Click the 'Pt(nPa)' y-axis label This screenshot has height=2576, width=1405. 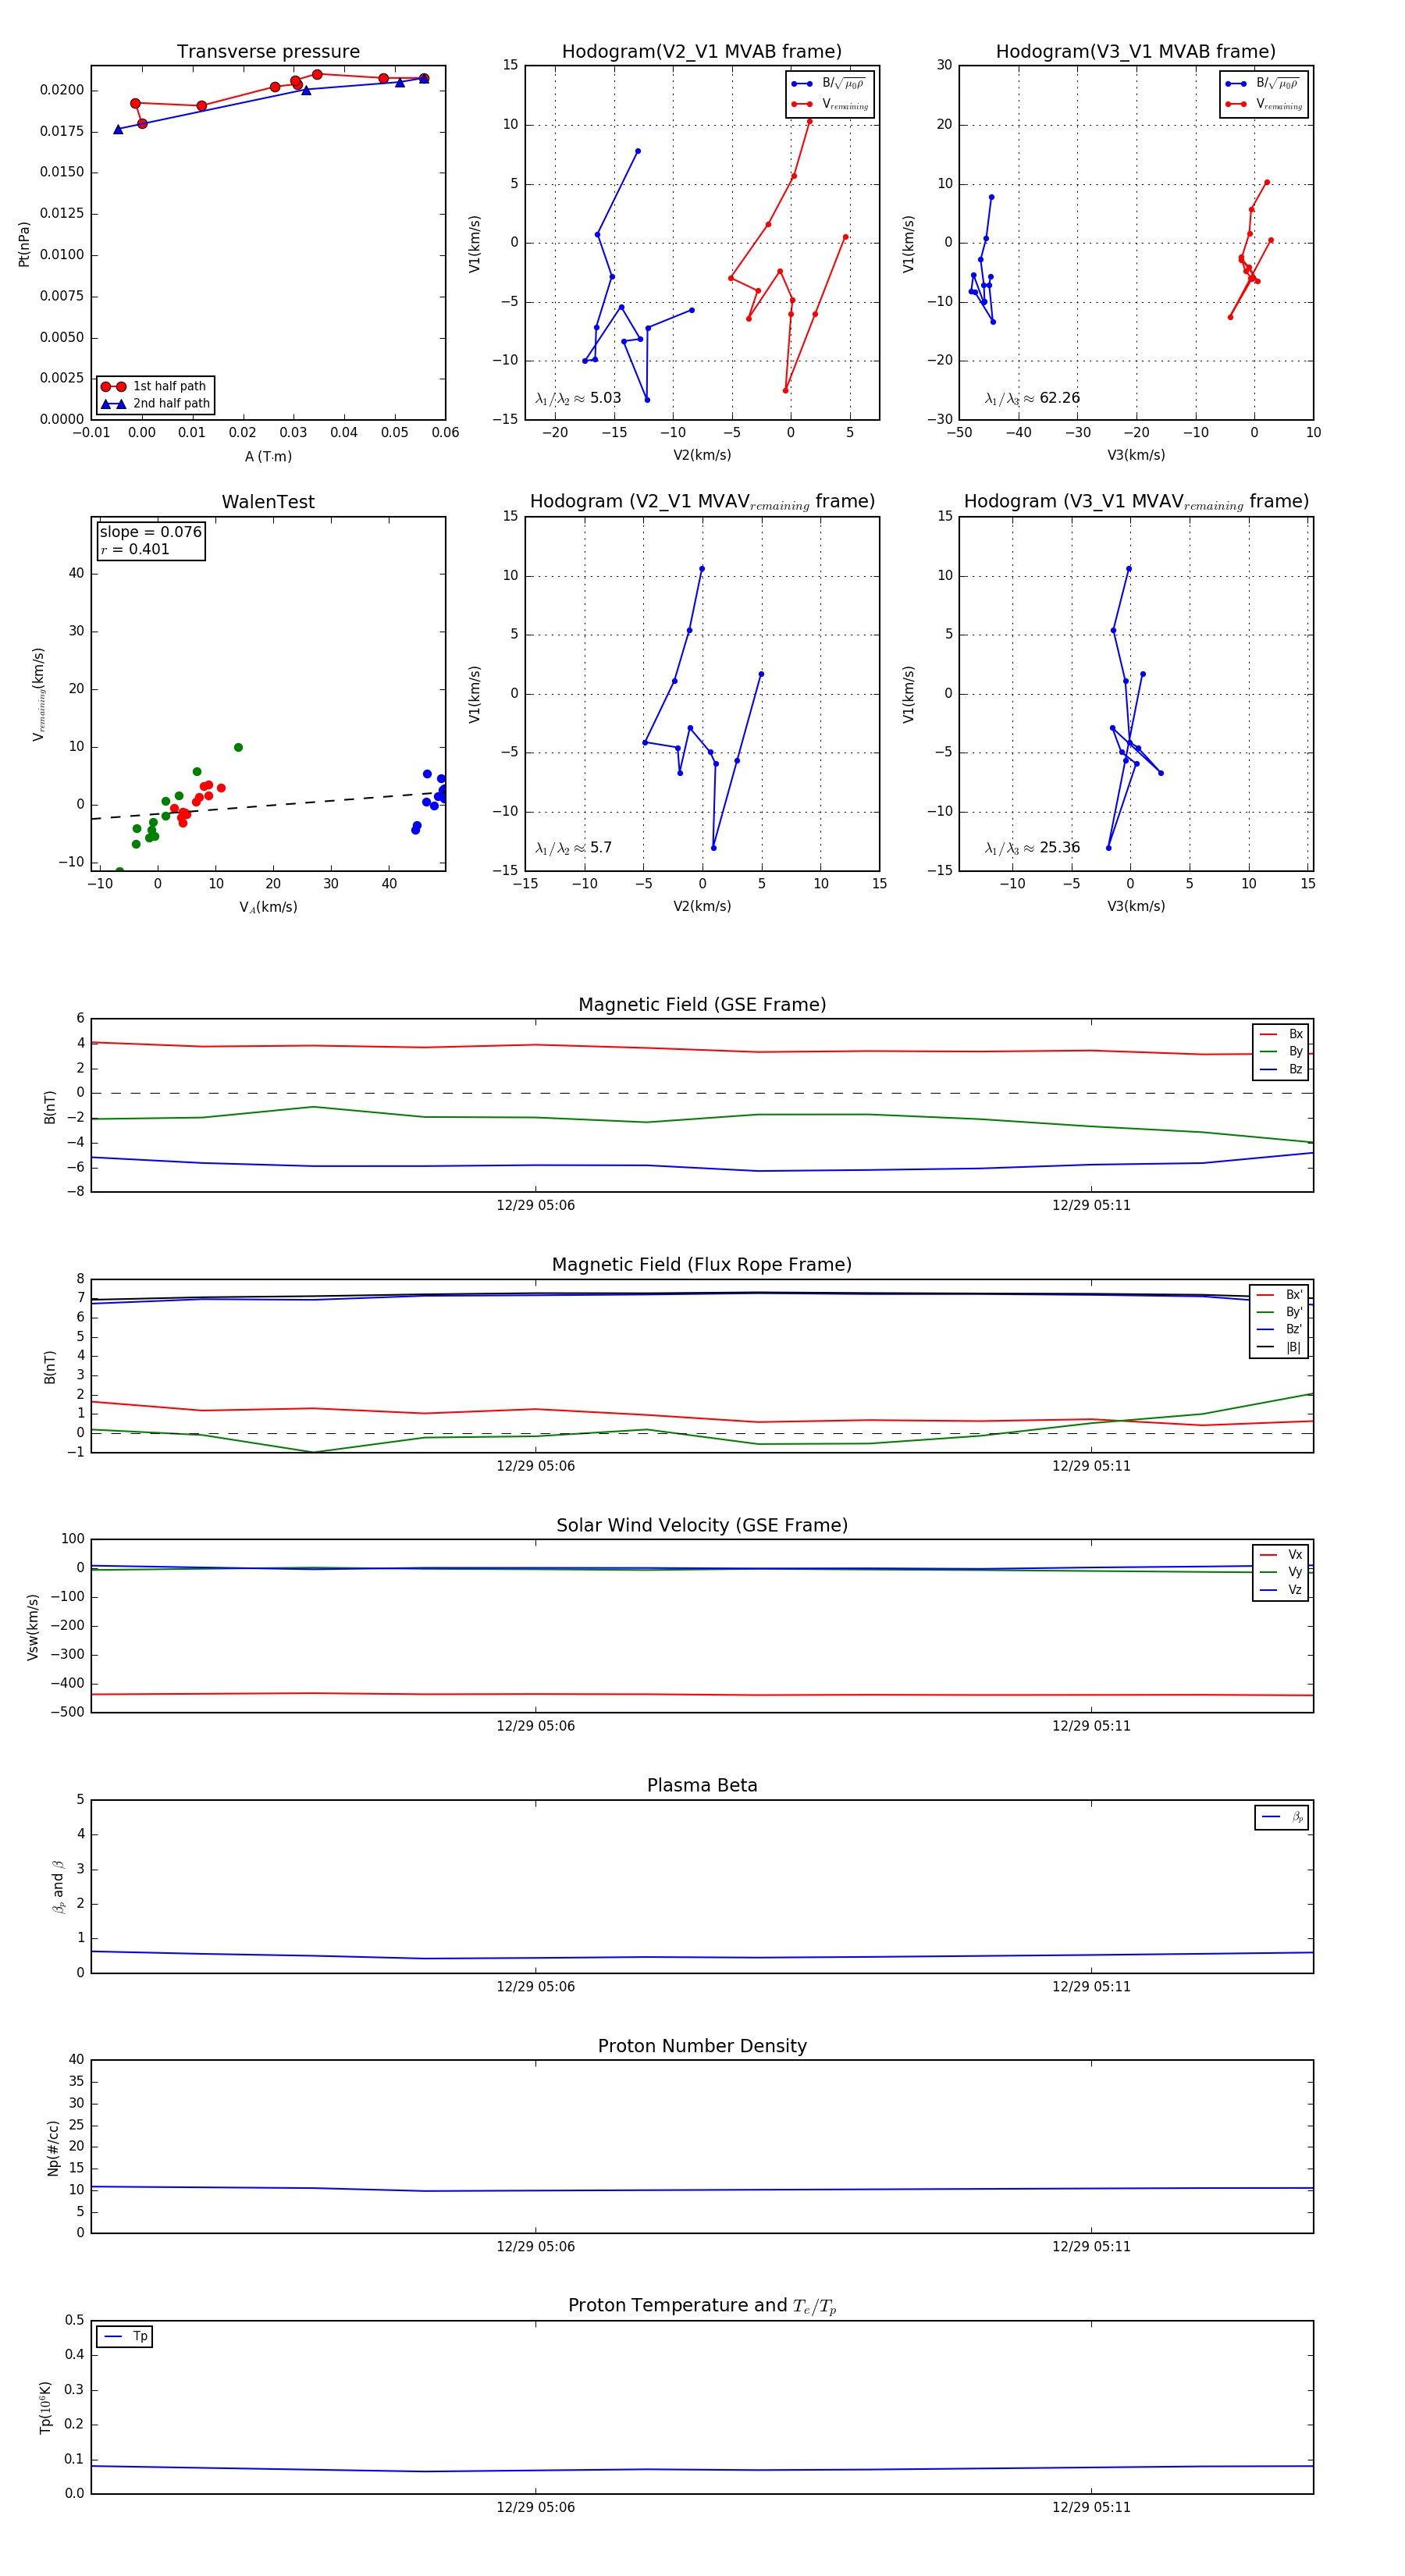pos(24,243)
